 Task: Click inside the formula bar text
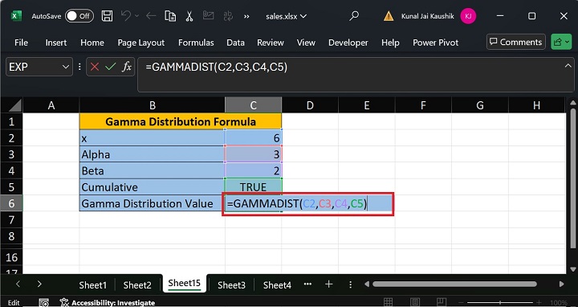217,67
